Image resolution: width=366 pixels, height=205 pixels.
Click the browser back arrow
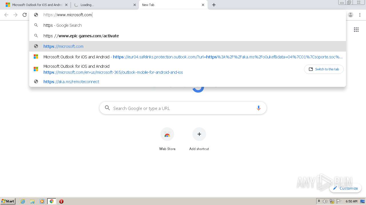click(6, 15)
